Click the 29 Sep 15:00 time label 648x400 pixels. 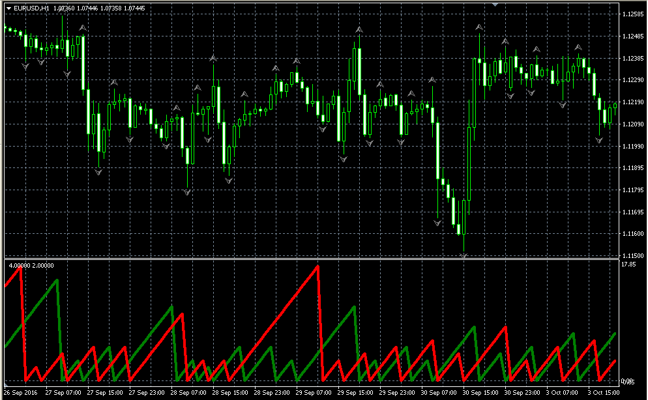click(355, 393)
